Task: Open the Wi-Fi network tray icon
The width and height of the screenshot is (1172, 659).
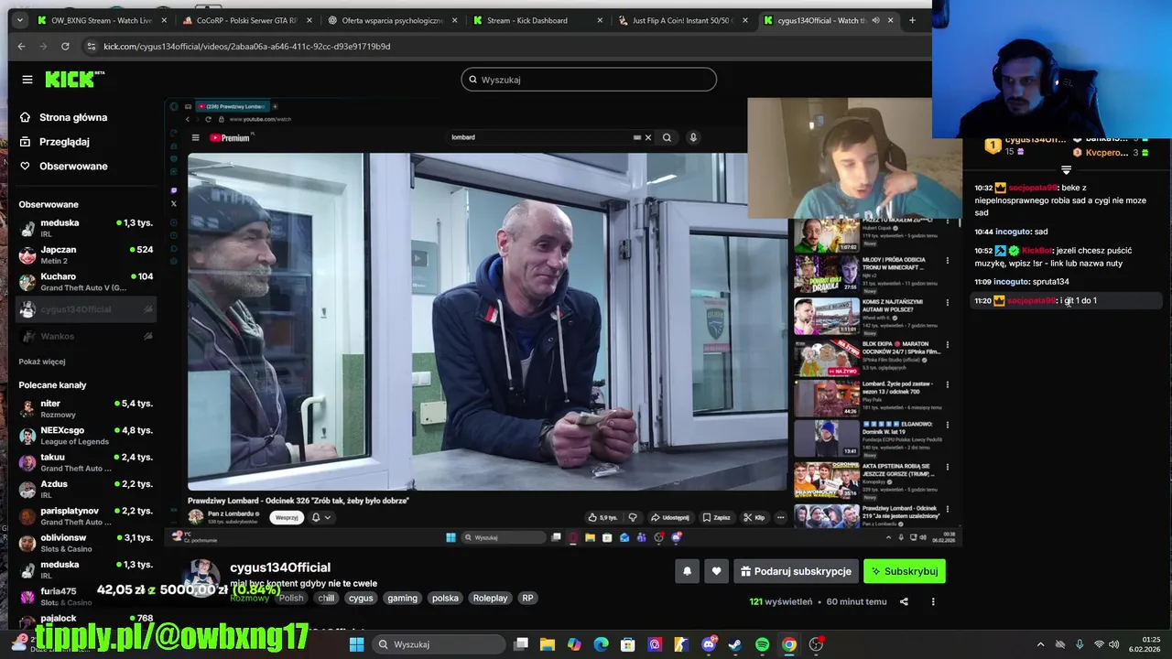Action: 1099,644
